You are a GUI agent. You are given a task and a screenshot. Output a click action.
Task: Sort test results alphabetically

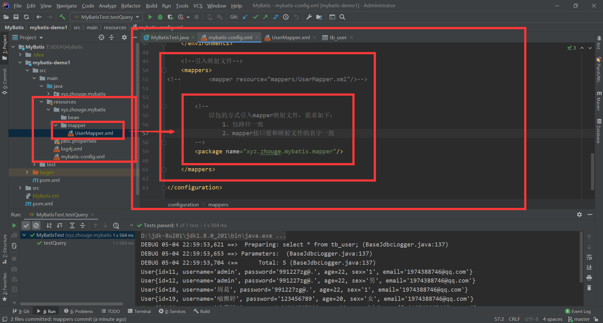49,225
